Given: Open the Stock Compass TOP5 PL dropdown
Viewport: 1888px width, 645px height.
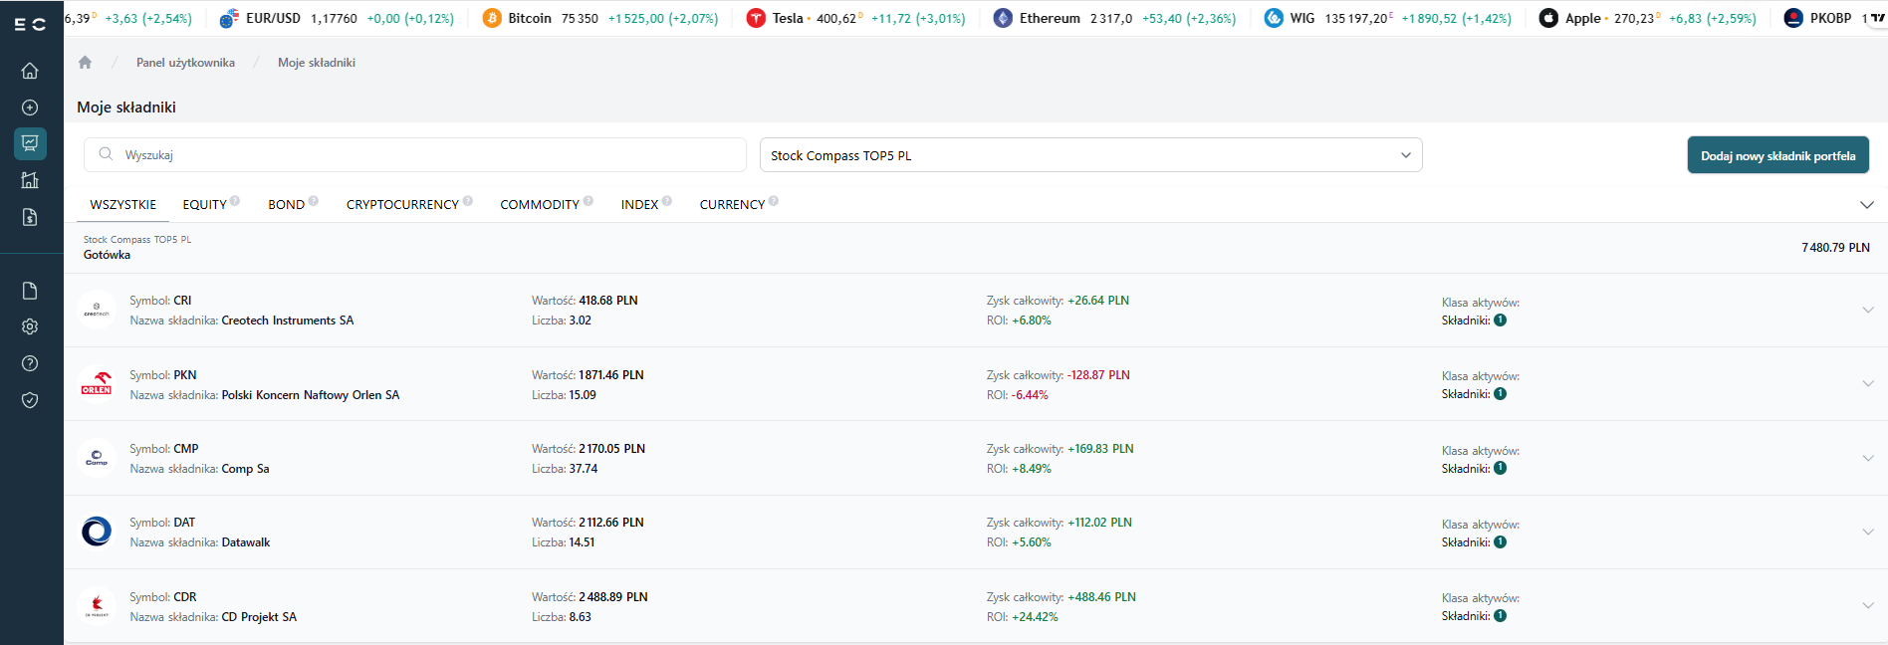Looking at the screenshot, I should (1090, 155).
